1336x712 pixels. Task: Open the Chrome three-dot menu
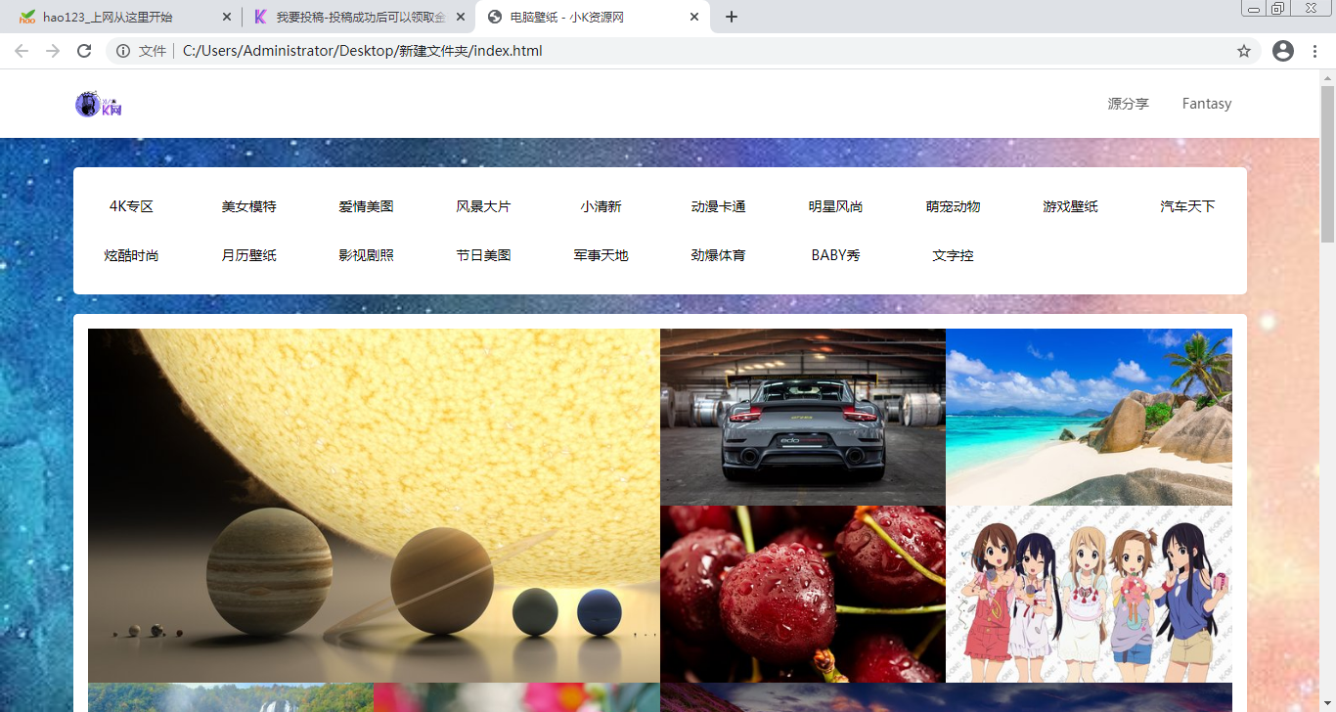(x=1314, y=51)
